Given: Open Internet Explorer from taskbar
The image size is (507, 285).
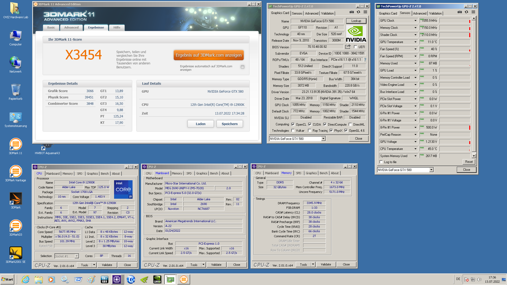Looking at the screenshot, I should pyautogui.click(x=25, y=279).
